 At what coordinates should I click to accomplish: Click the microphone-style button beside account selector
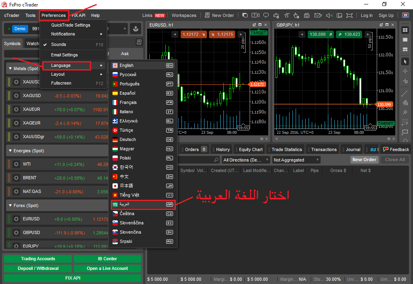click(136, 29)
